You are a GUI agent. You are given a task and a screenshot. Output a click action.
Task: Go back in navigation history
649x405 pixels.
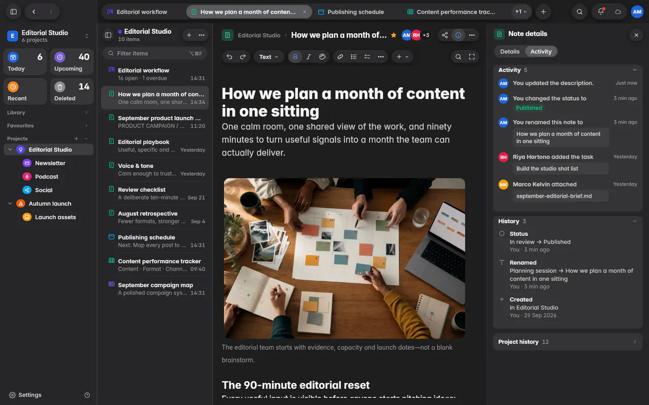pyautogui.click(x=34, y=12)
